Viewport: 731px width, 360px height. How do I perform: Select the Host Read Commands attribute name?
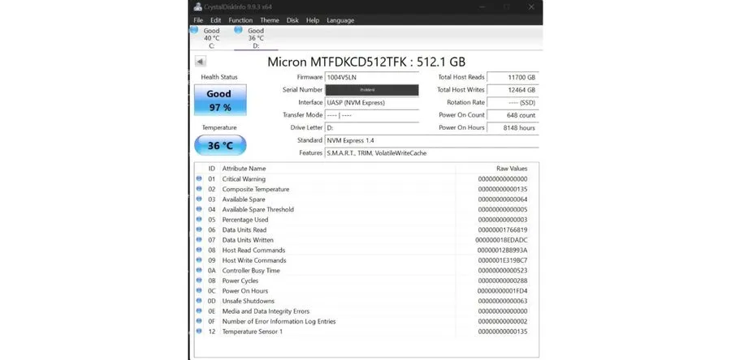coord(253,251)
